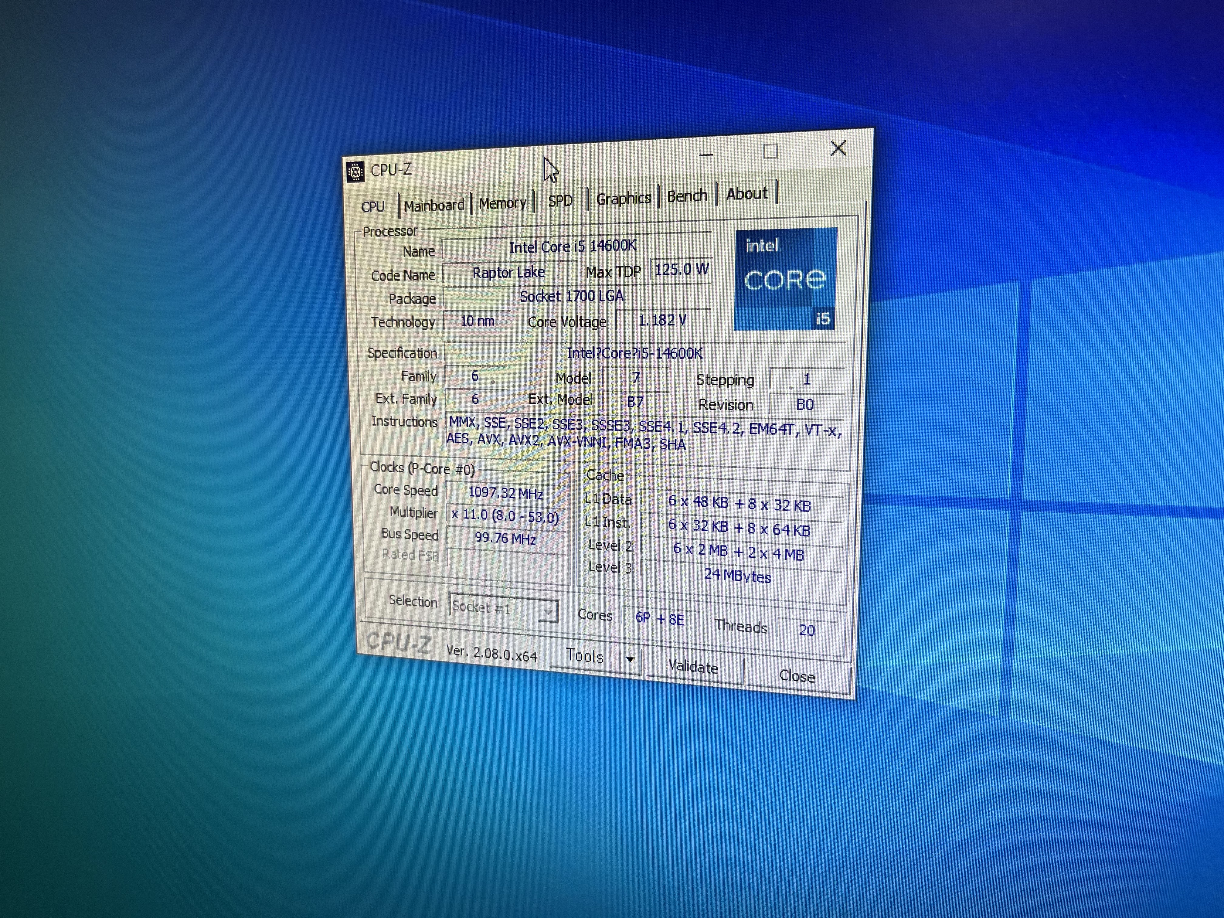Click the Core Speed value field
Viewport: 1224px width, 918px height.
505,492
